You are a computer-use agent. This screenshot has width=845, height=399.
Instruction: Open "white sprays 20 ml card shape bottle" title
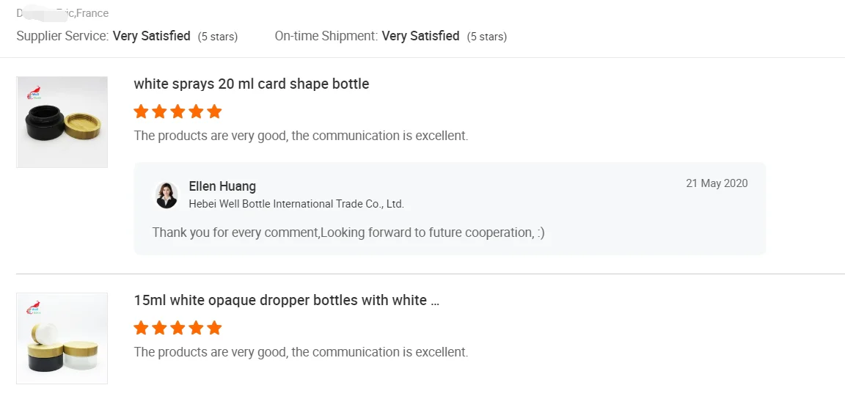(x=252, y=84)
